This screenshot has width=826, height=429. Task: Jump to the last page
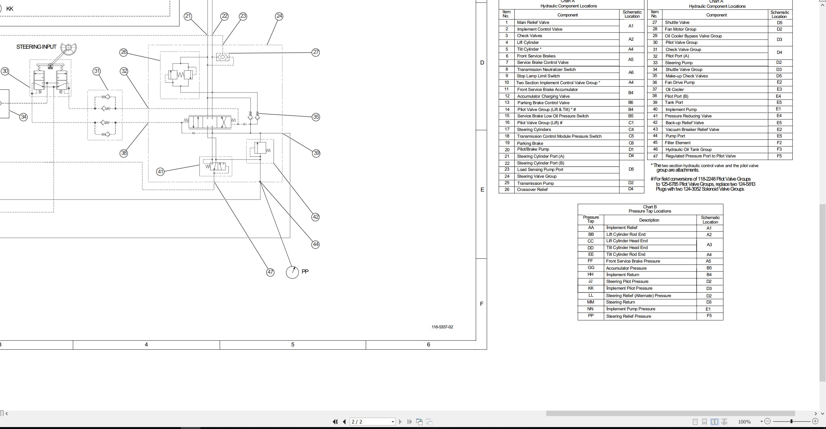pyautogui.click(x=410, y=422)
